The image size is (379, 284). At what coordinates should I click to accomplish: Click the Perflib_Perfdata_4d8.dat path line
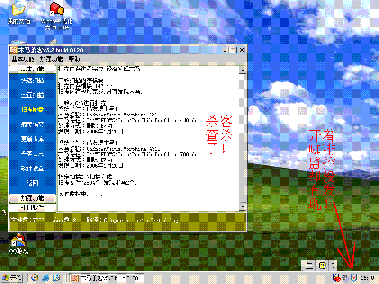click(129, 120)
